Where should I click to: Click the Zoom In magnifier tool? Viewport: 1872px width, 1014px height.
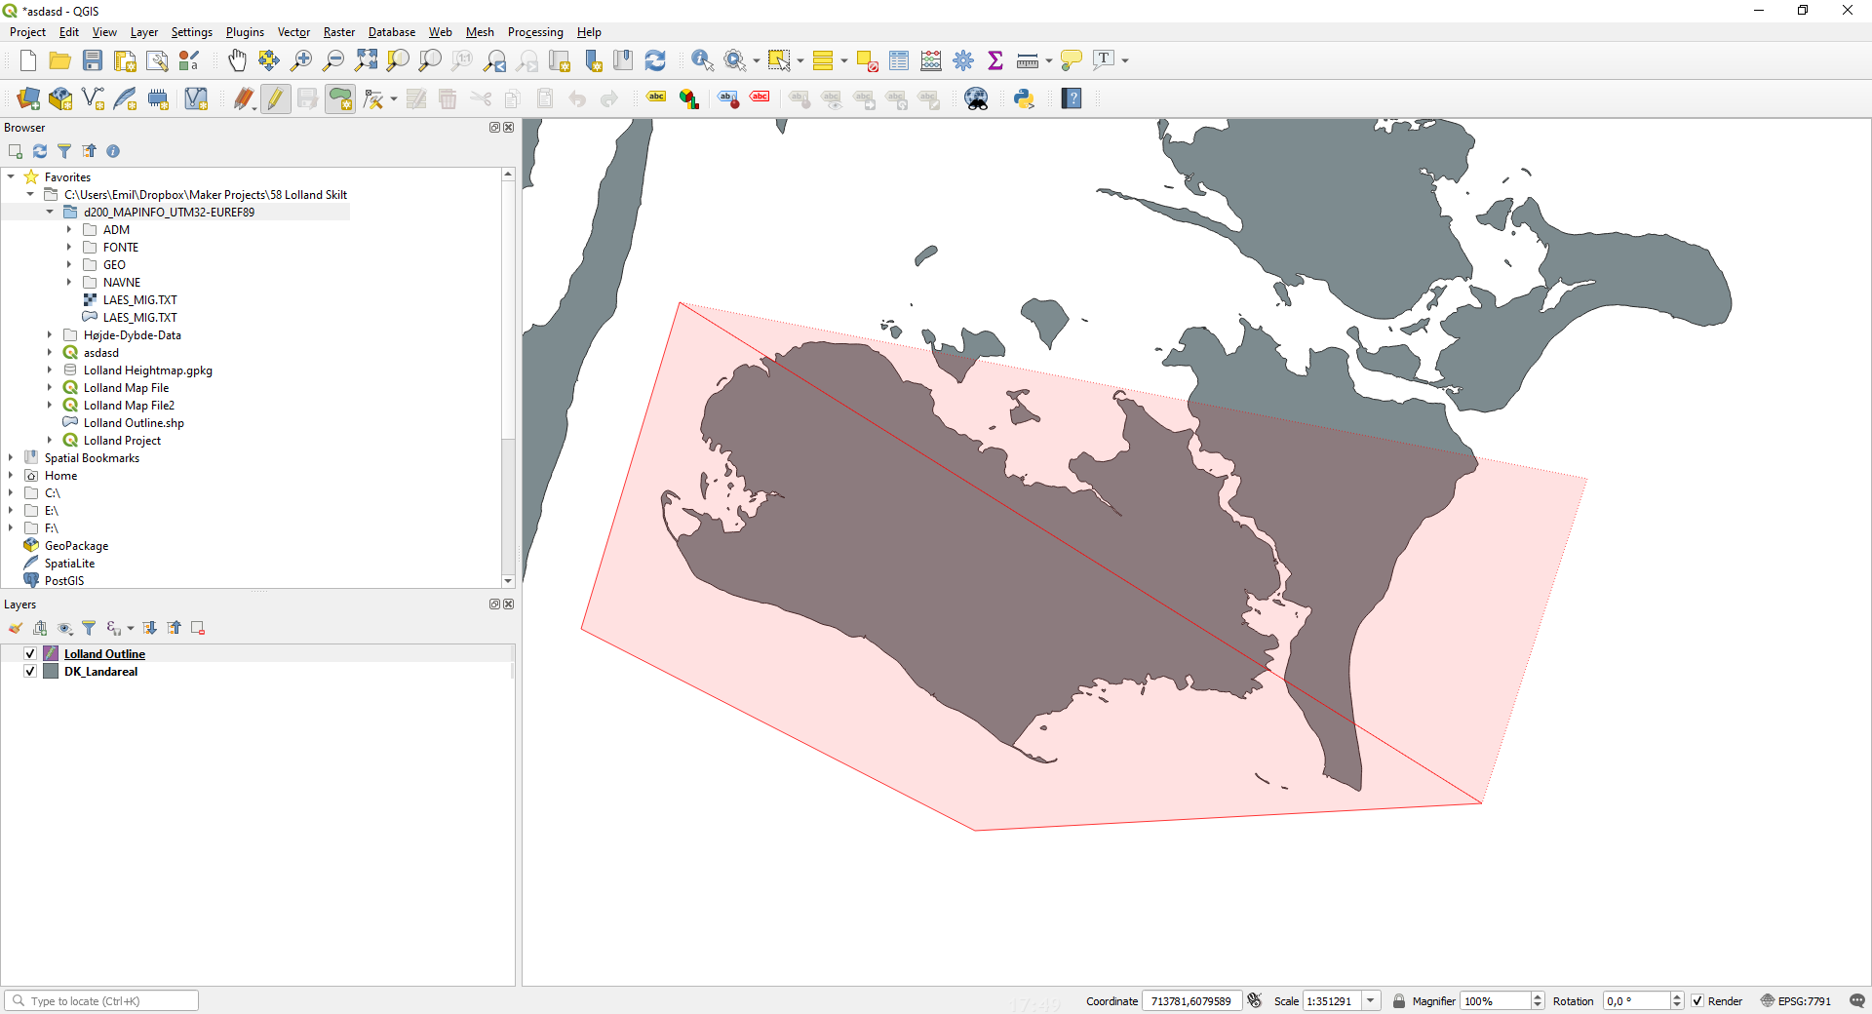pyautogui.click(x=301, y=60)
